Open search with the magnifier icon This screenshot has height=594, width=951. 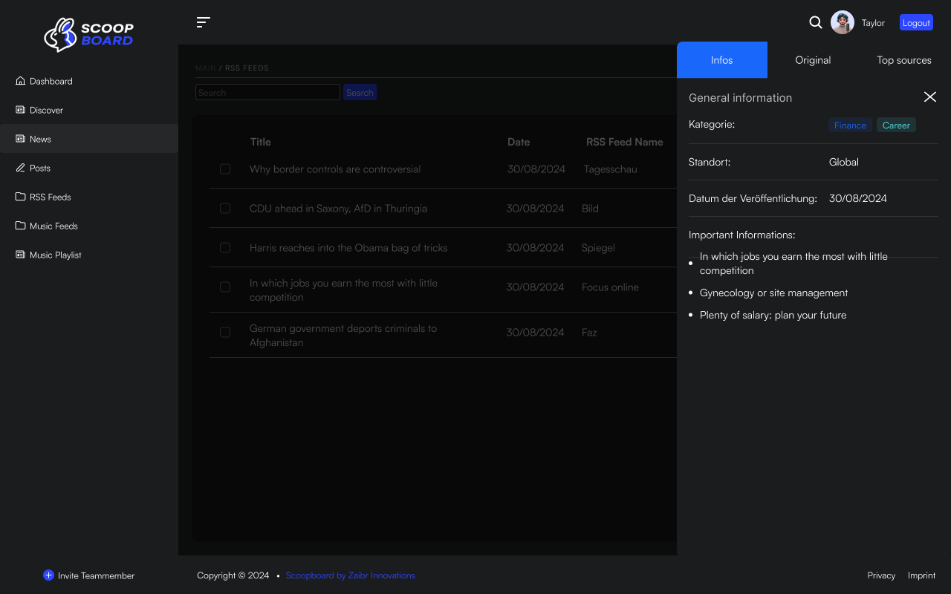(x=815, y=22)
